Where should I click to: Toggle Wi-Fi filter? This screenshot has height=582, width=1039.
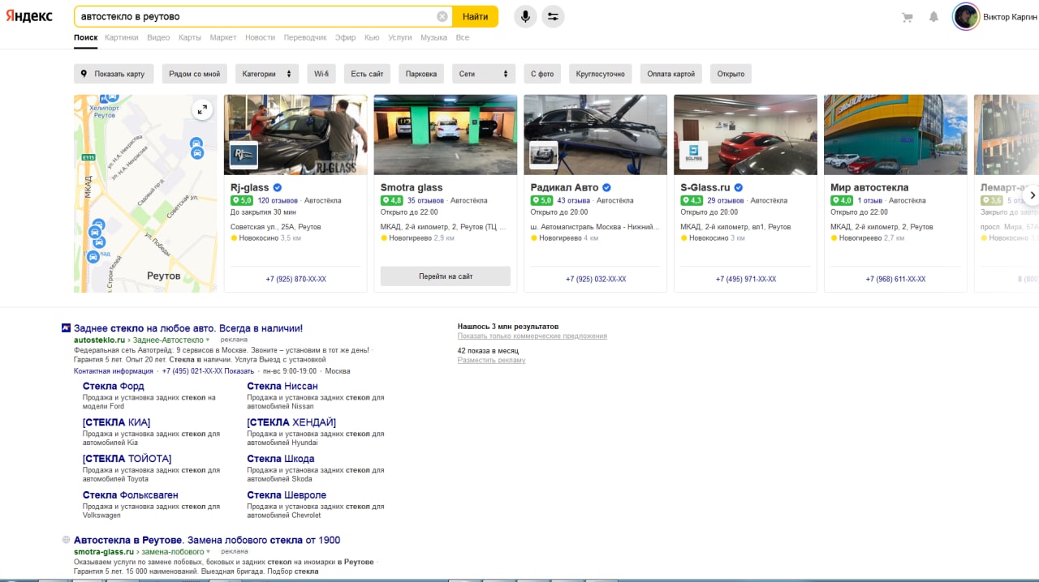[x=321, y=74]
